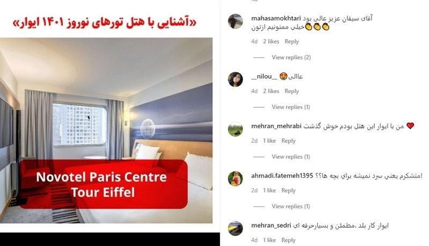Reply to mahasamokhtari's comment
The height and width of the screenshot is (246, 429).
click(x=292, y=41)
